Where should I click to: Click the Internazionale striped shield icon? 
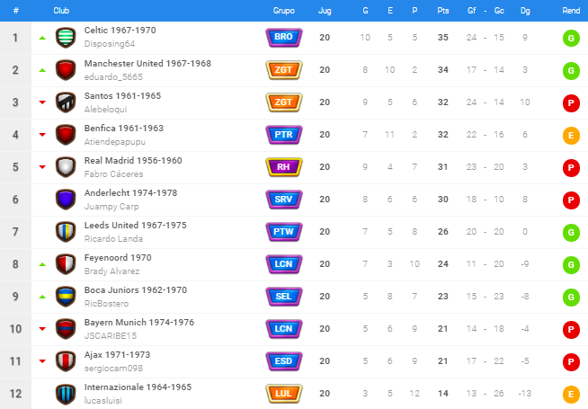[66, 394]
